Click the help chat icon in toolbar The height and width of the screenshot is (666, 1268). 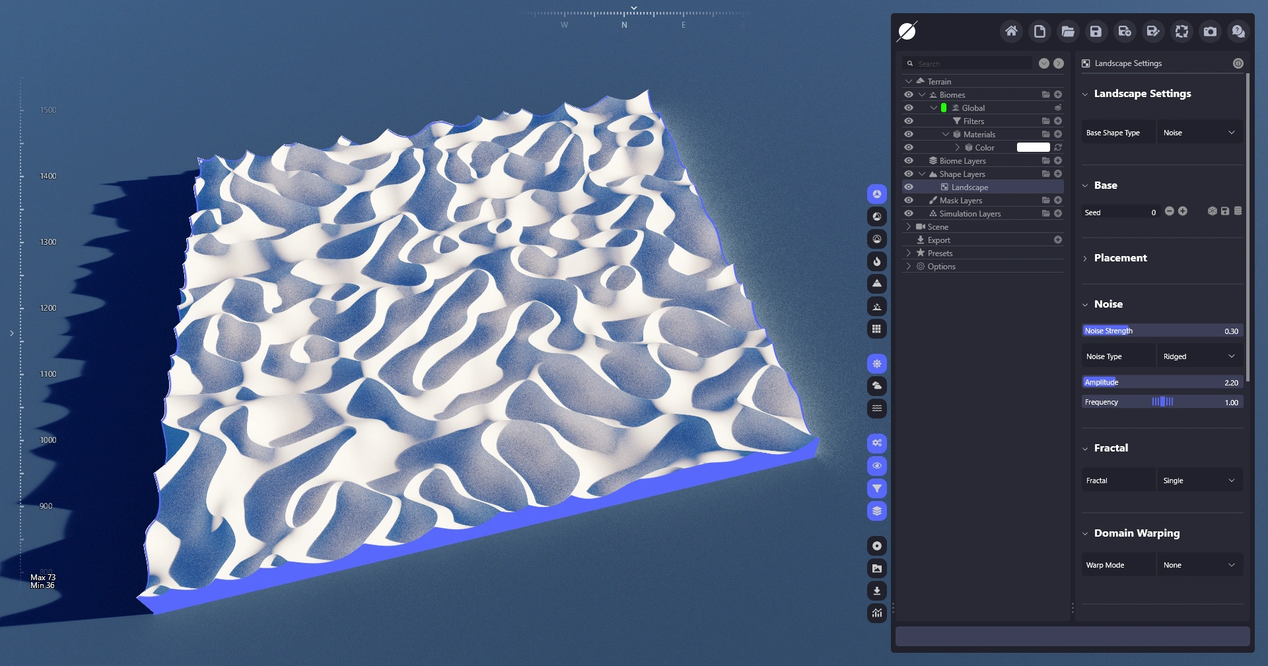[x=1238, y=31]
